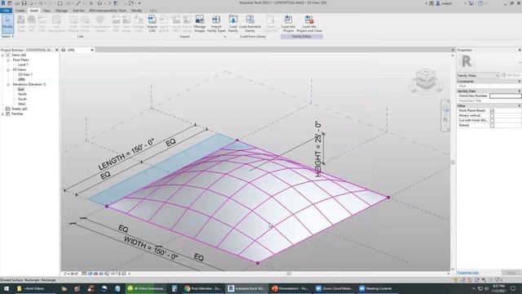Click the ViewCube in 3D view
This screenshot has width=522, height=294.
426,79
